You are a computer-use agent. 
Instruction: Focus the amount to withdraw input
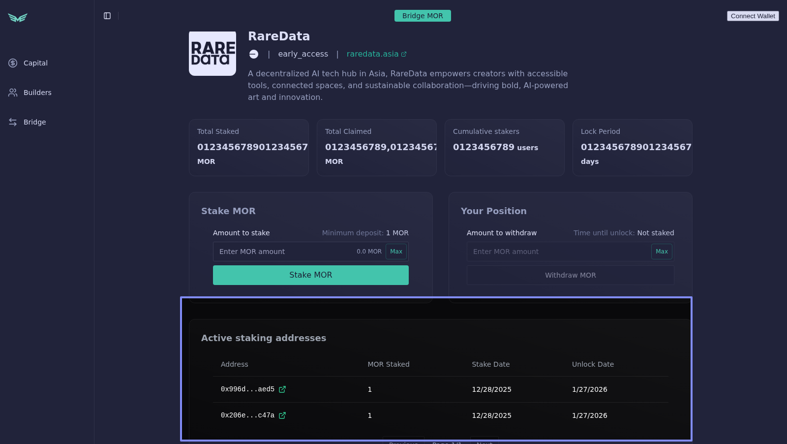558,252
